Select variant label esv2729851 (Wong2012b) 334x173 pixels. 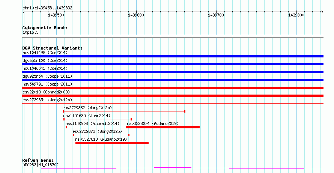tap(47, 100)
